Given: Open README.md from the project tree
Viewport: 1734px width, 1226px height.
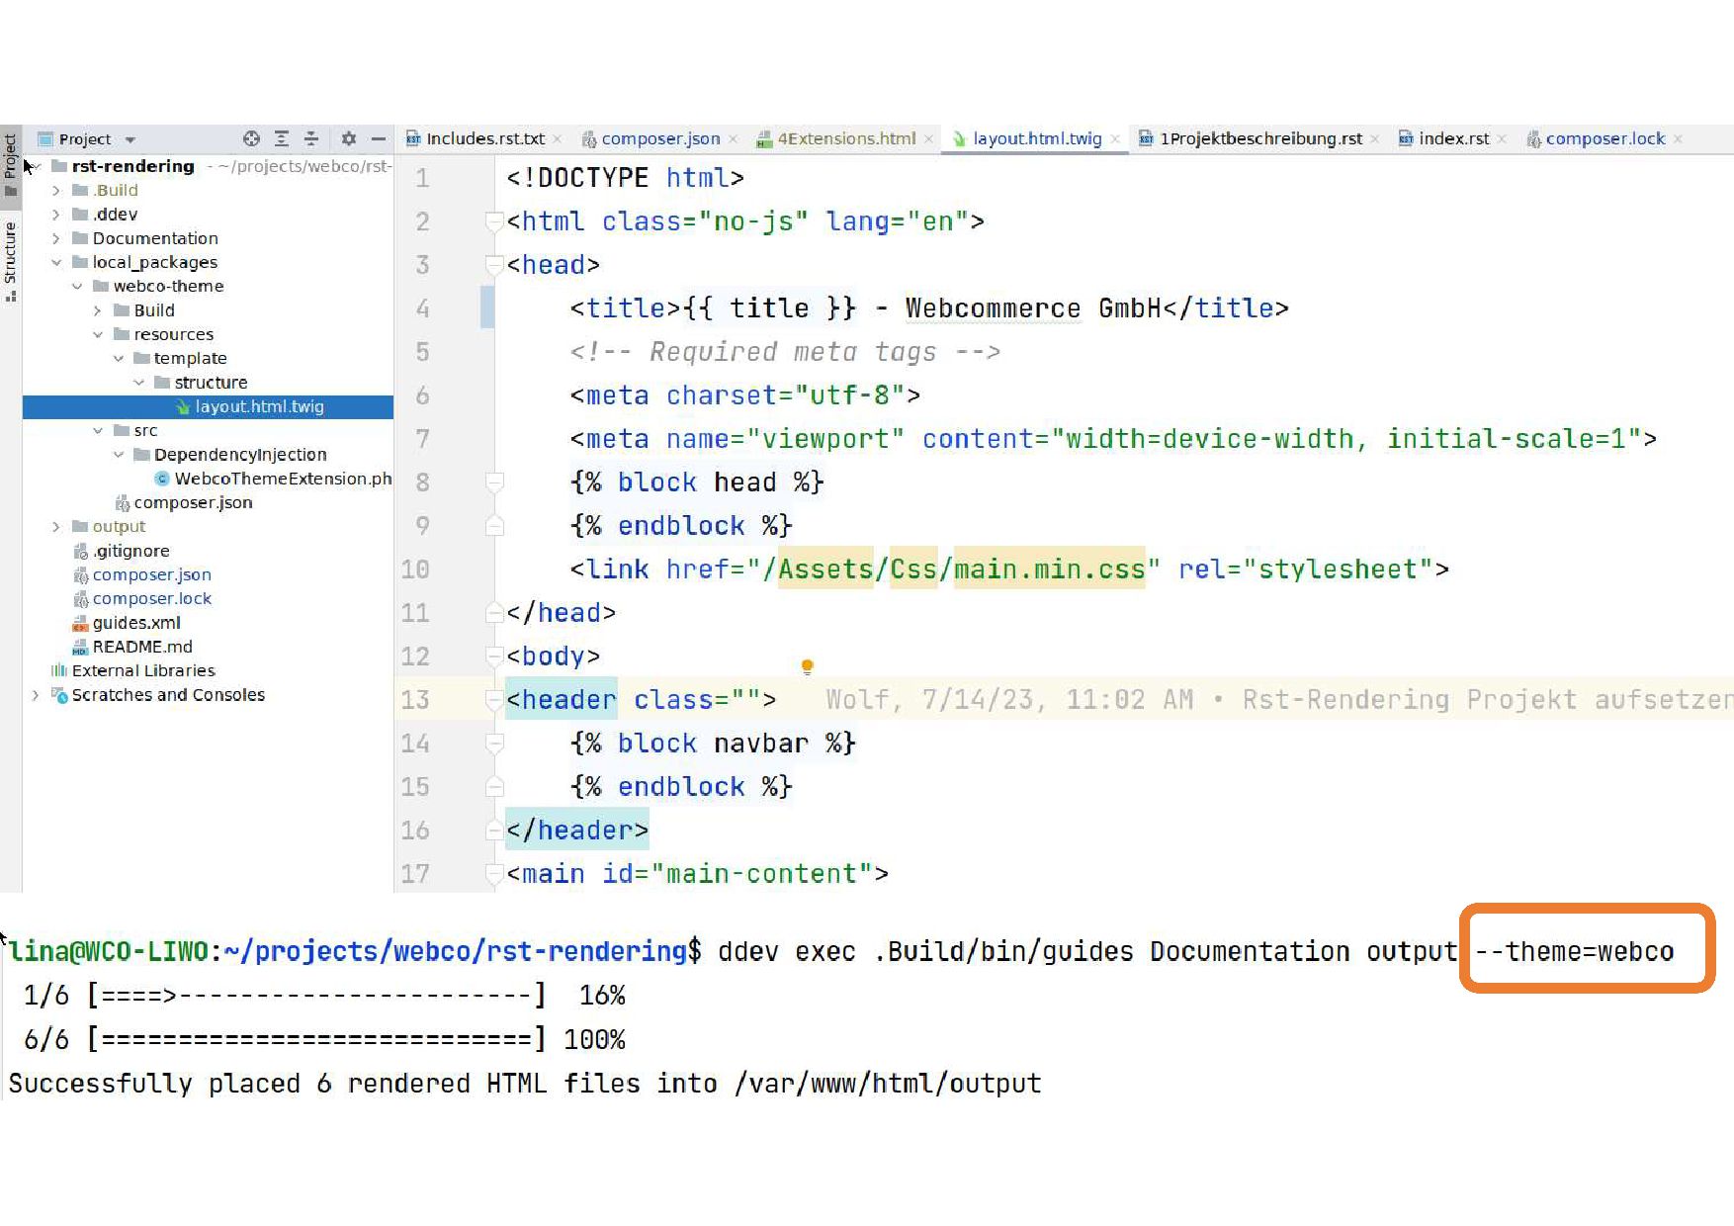Looking at the screenshot, I should point(141,647).
